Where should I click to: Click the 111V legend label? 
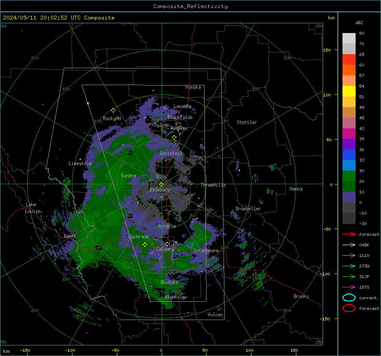tap(364, 255)
